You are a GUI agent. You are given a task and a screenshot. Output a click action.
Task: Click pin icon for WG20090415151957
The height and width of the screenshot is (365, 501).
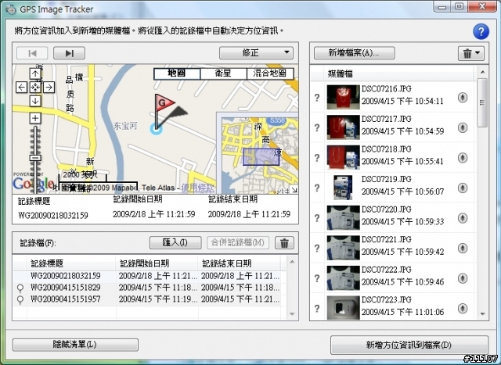[x=20, y=300]
